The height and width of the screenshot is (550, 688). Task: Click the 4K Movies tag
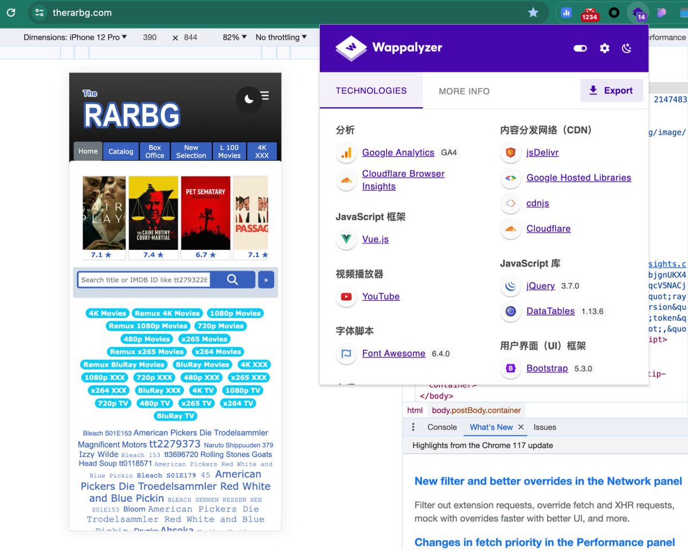107,313
